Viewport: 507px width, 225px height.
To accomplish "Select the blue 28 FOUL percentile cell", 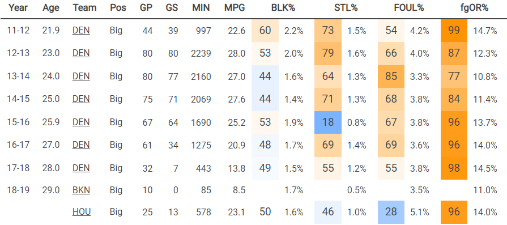I will [391, 212].
